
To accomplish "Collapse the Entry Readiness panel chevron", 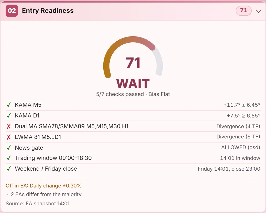I will [x=258, y=11].
